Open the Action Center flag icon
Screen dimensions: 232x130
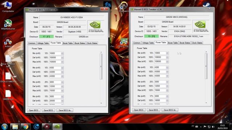click(x=205, y=127)
